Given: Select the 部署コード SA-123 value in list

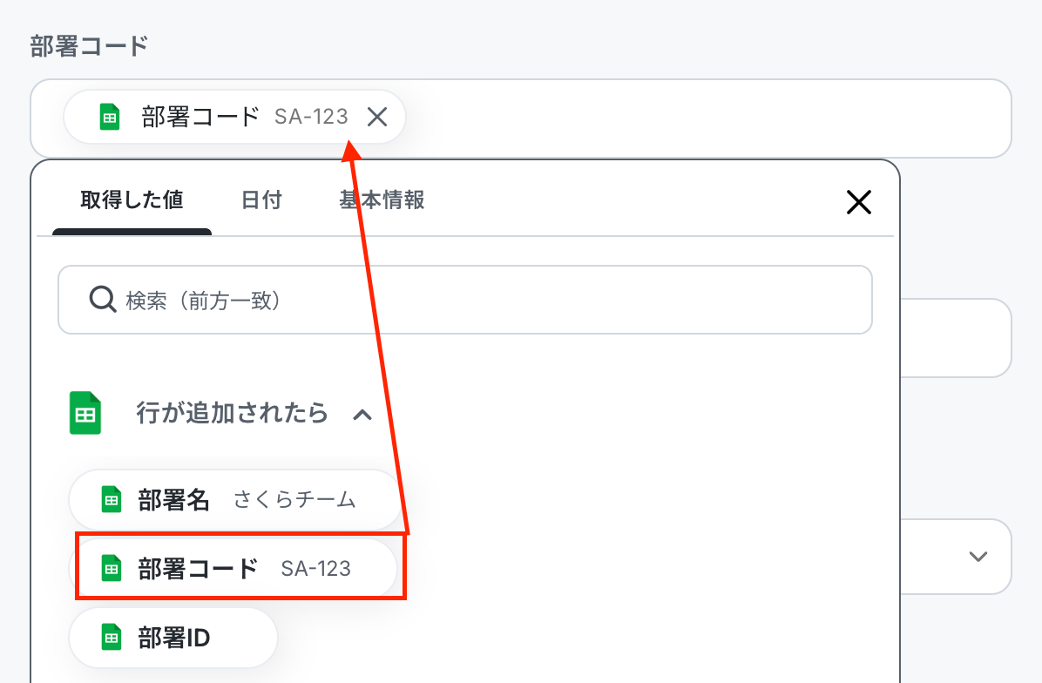Looking at the screenshot, I should [x=244, y=569].
